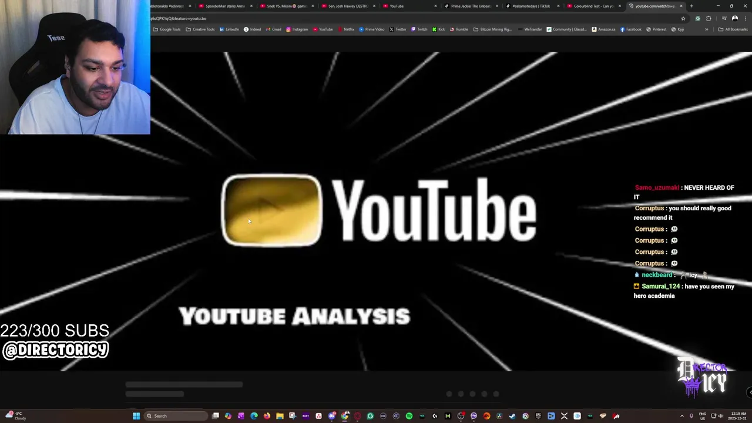Switch to the Prime Jackie browser tab
This screenshot has width=752, height=423.
pos(471,6)
